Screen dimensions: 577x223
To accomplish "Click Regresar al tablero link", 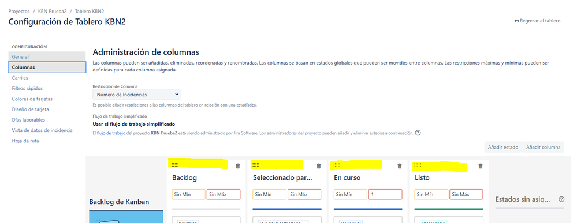I will coord(538,21).
